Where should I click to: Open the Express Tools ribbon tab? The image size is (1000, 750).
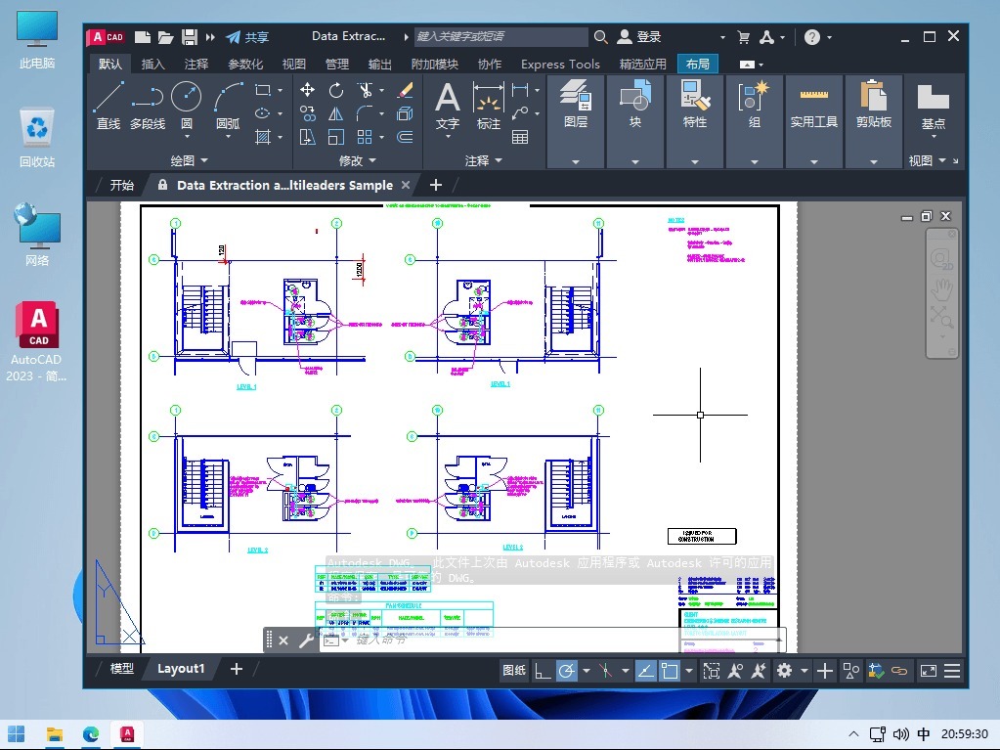[560, 64]
